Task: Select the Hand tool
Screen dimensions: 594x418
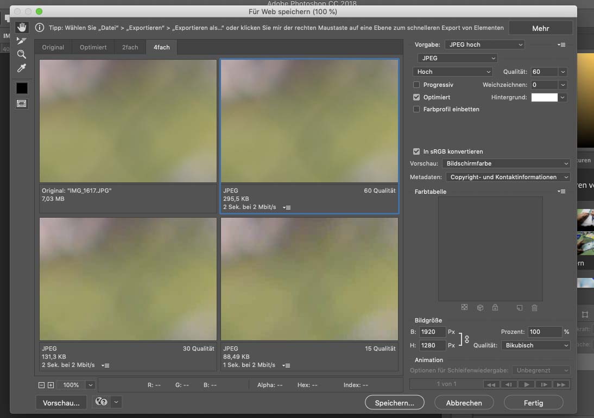Action: click(x=22, y=27)
